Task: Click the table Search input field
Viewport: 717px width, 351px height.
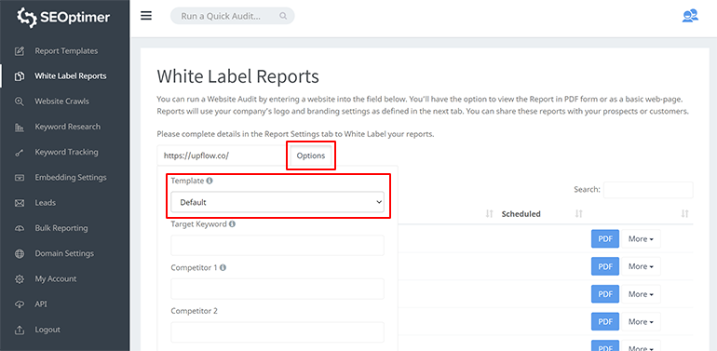Action: click(x=648, y=190)
